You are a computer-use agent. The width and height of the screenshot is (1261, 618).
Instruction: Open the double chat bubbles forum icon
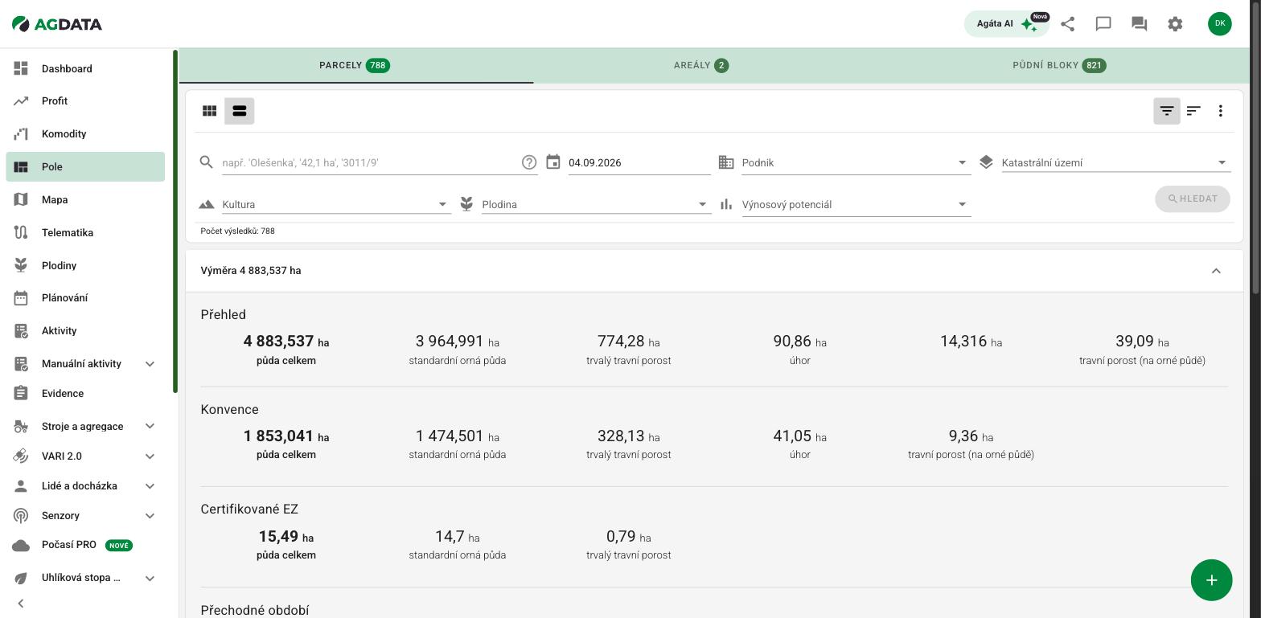point(1139,24)
